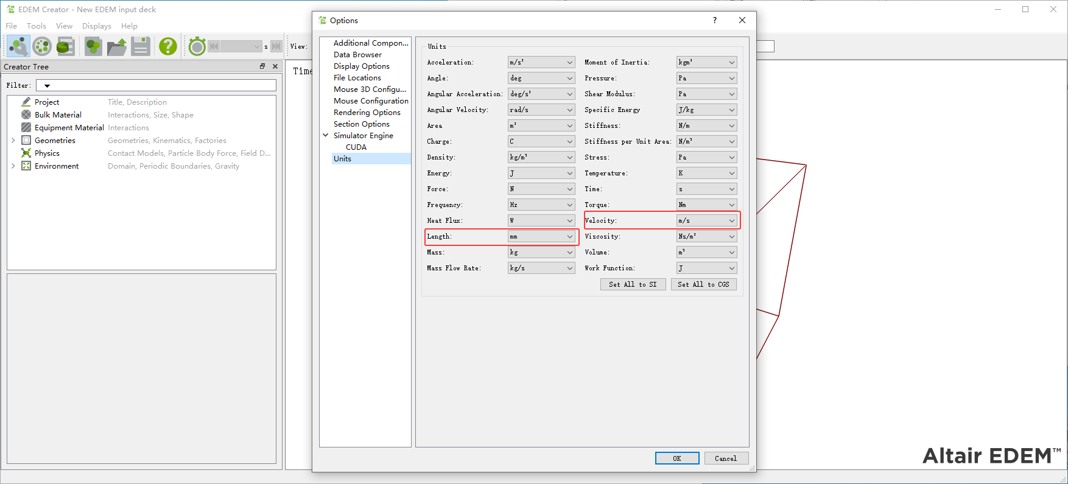Viewport: 1068px width, 484px height.
Task: Click the open folder icon in toolbar
Action: (117, 46)
